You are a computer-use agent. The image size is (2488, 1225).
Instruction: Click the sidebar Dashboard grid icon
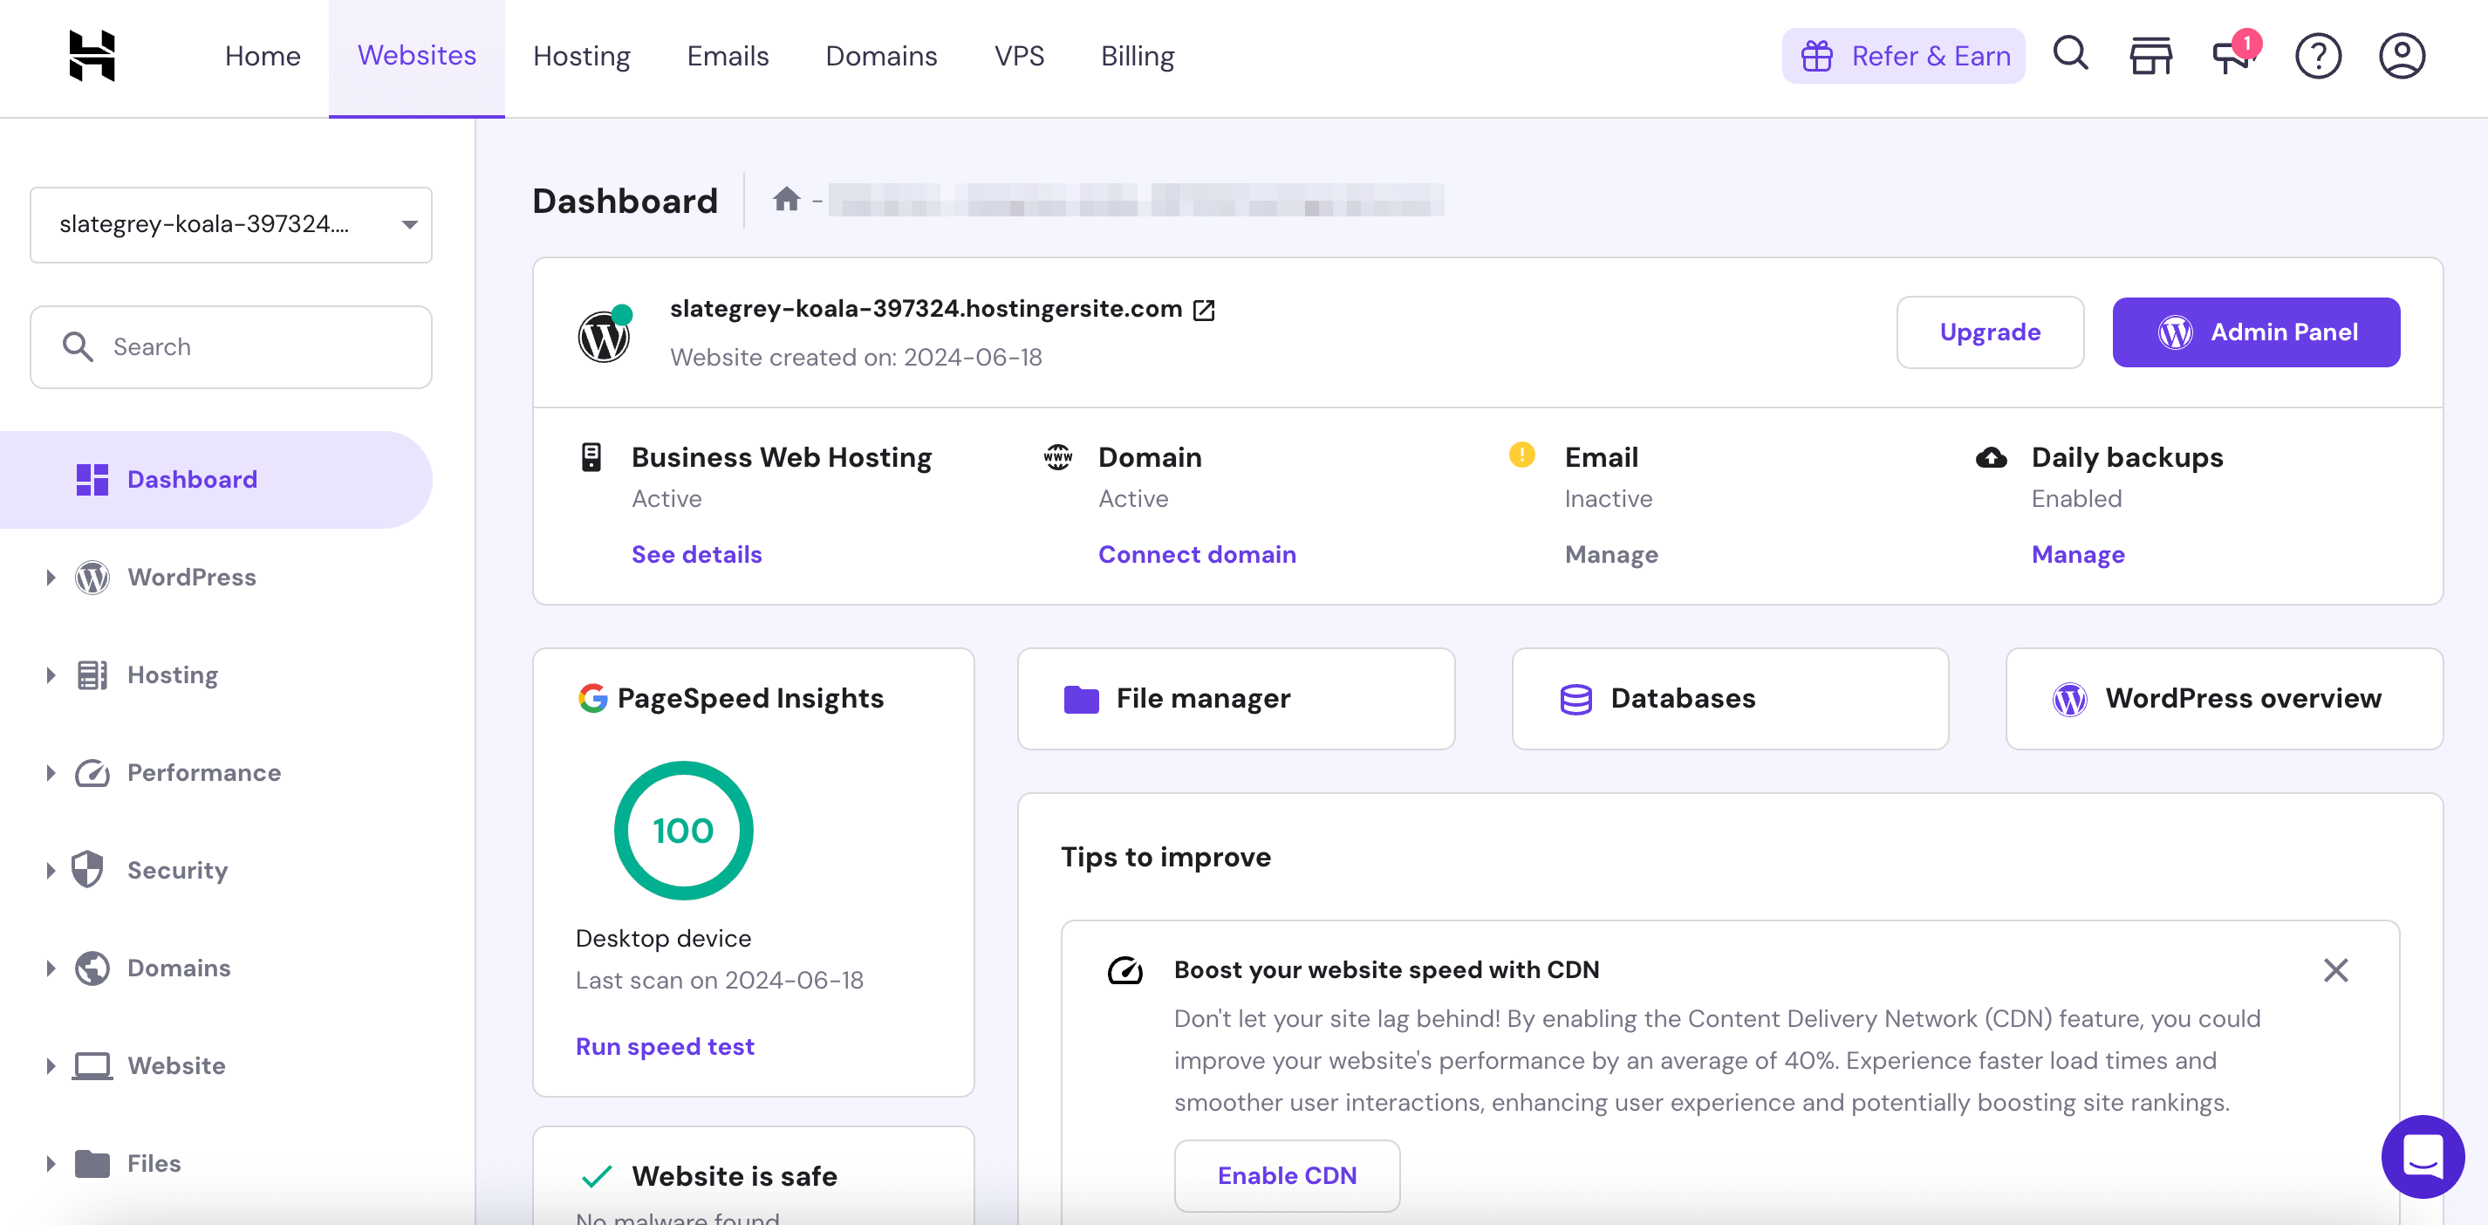coord(92,479)
